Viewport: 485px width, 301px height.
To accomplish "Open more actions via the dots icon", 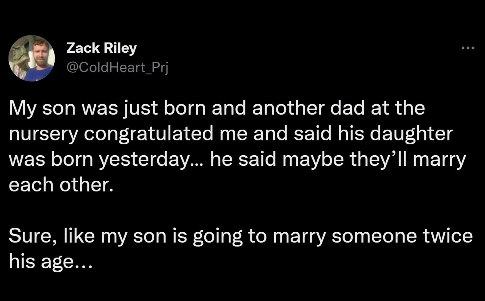I will 469,48.
